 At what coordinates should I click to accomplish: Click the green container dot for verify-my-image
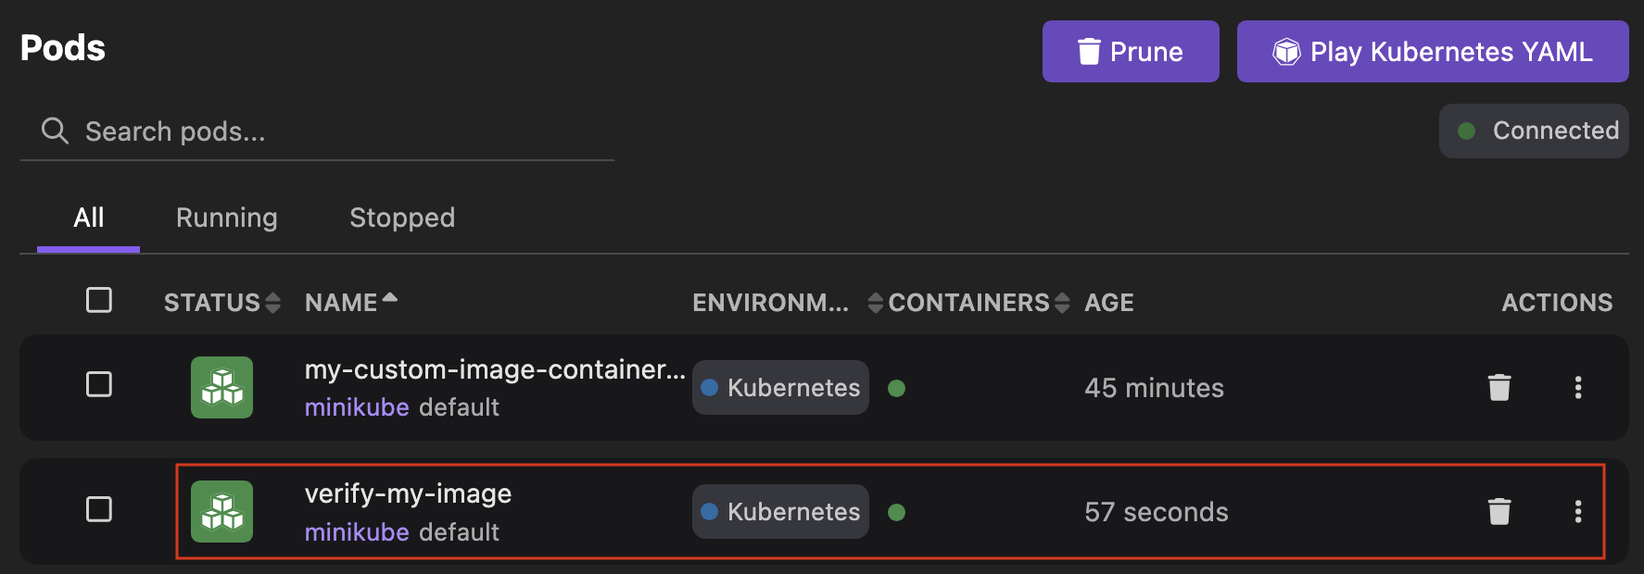point(896,511)
